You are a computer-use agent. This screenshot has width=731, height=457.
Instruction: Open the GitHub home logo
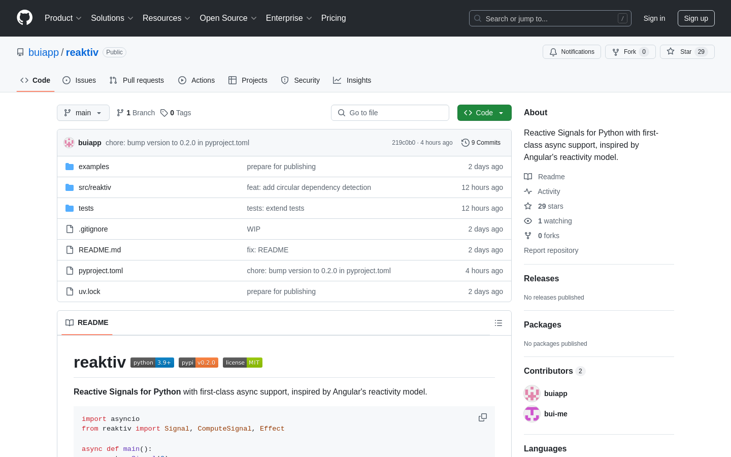coord(24,18)
